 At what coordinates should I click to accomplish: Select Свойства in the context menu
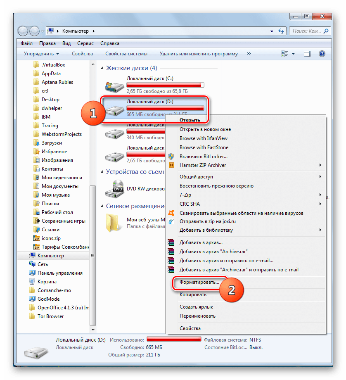point(190,328)
